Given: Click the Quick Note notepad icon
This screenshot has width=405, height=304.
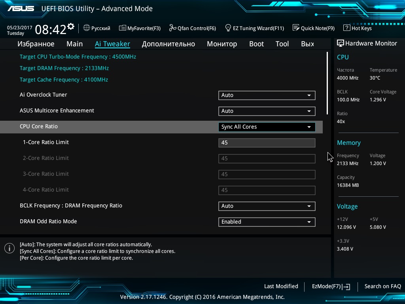Looking at the screenshot, I should point(296,28).
